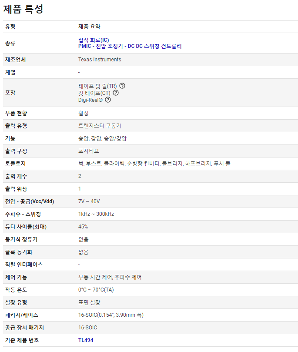Select the 유형 column header

tap(10, 27)
